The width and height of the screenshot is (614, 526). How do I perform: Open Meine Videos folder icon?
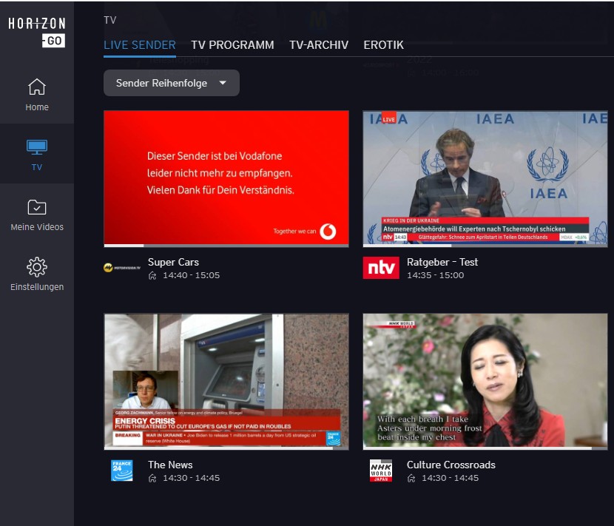click(x=37, y=207)
